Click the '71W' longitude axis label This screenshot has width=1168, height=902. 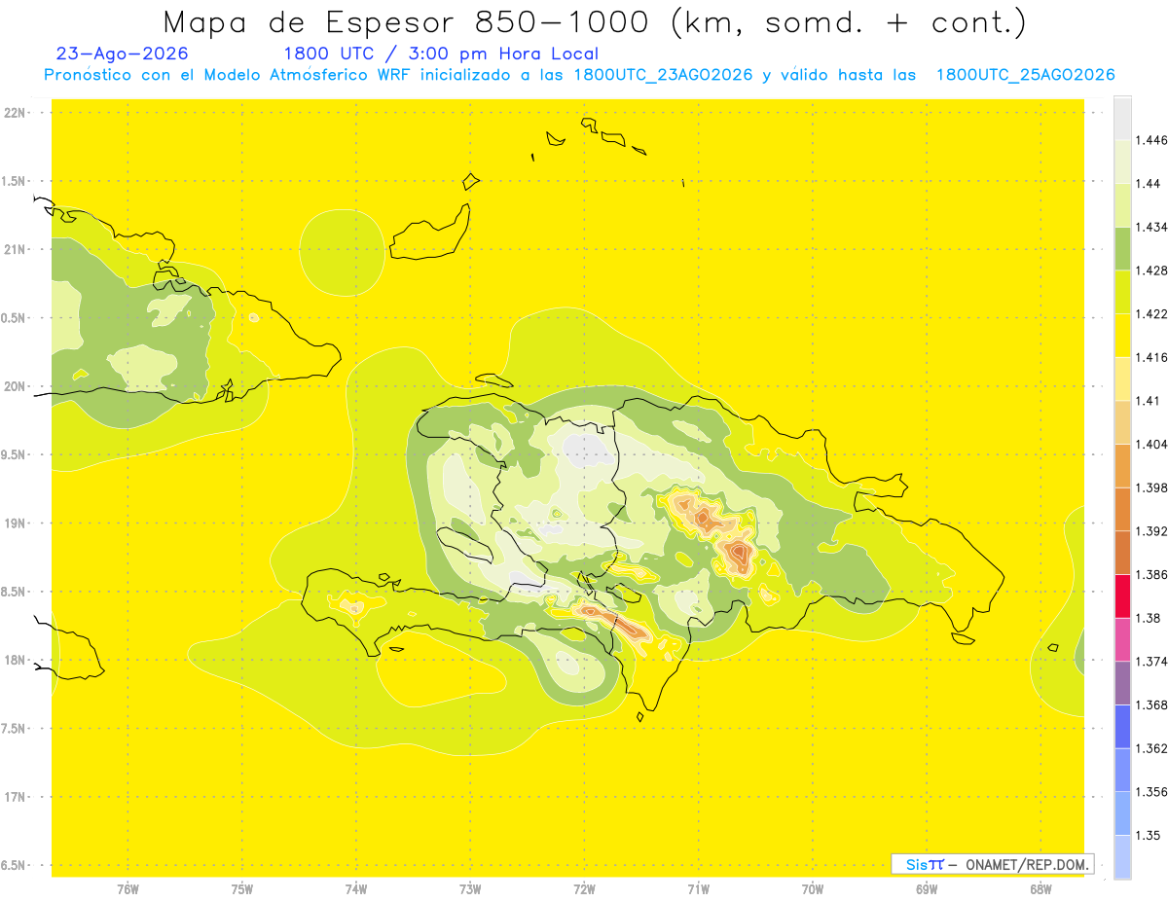(698, 889)
